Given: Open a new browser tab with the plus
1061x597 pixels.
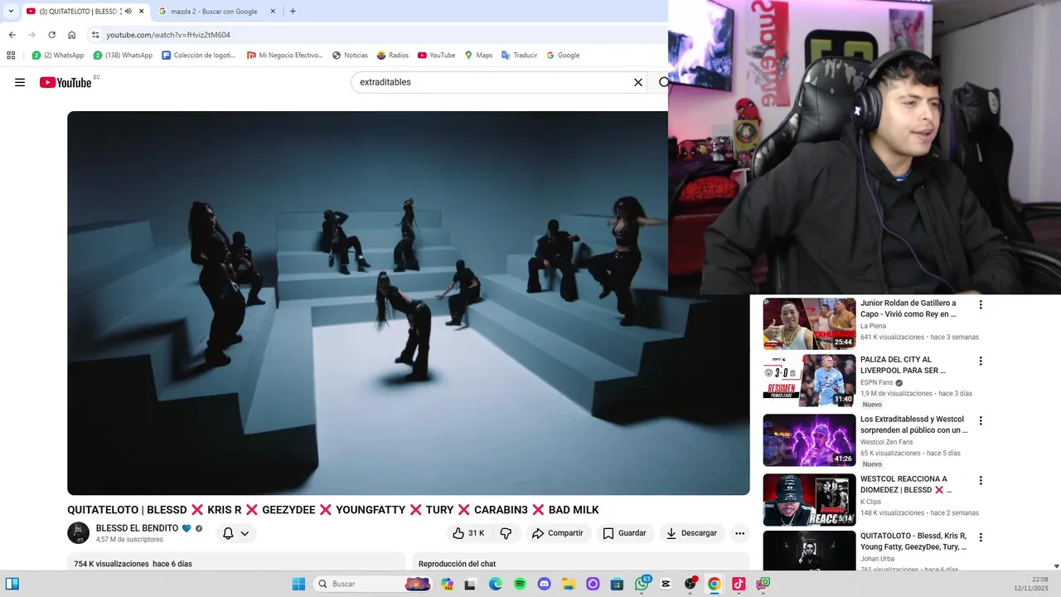Looking at the screenshot, I should tap(293, 12).
